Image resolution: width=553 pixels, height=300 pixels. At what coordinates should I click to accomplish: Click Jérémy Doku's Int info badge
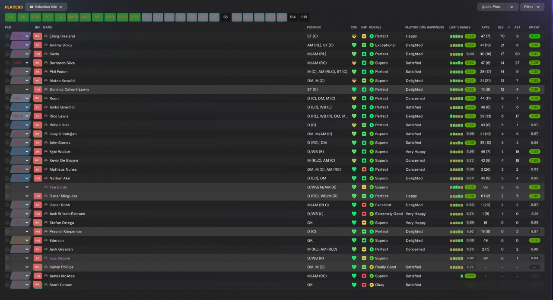(38, 45)
